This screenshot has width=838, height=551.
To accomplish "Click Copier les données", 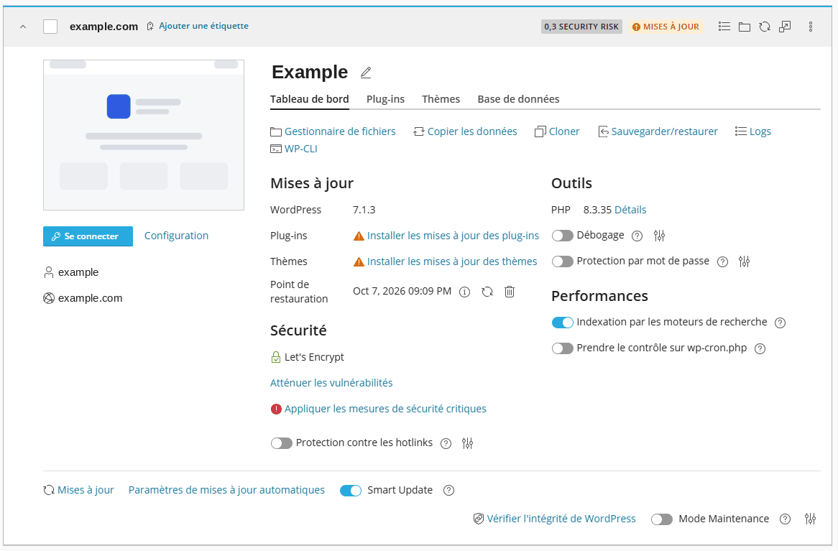I will point(465,131).
